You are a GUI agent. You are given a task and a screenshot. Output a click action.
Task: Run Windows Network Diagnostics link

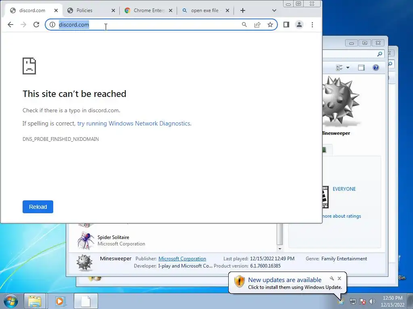click(x=134, y=124)
